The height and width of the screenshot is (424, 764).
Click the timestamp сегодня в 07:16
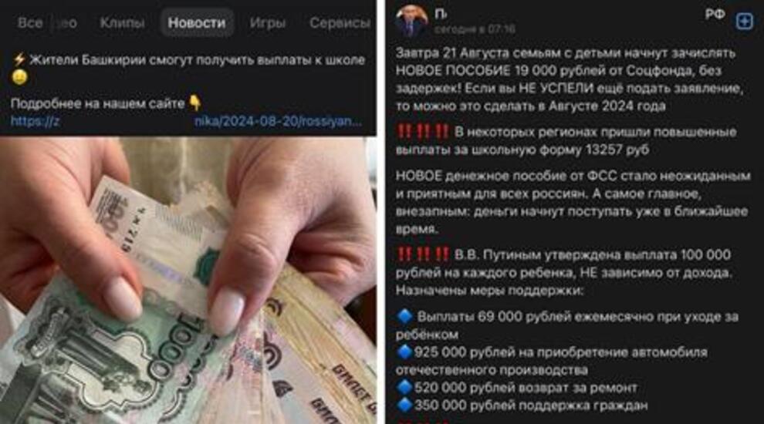pos(475,29)
